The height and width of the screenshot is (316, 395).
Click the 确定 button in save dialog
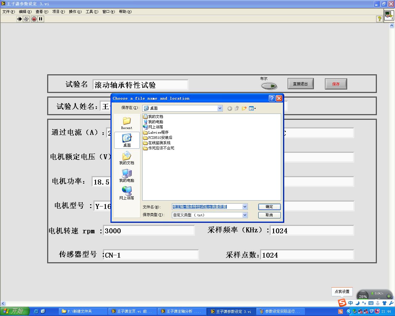pos(269,207)
